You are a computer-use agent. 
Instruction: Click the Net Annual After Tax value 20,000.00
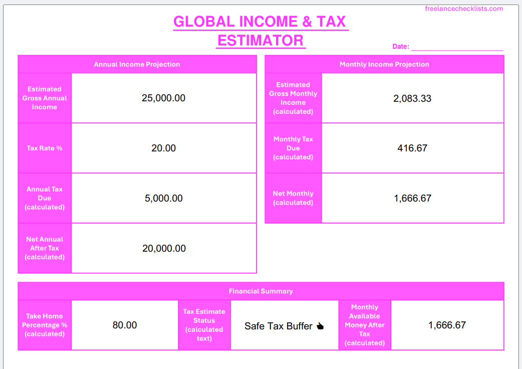coord(164,248)
